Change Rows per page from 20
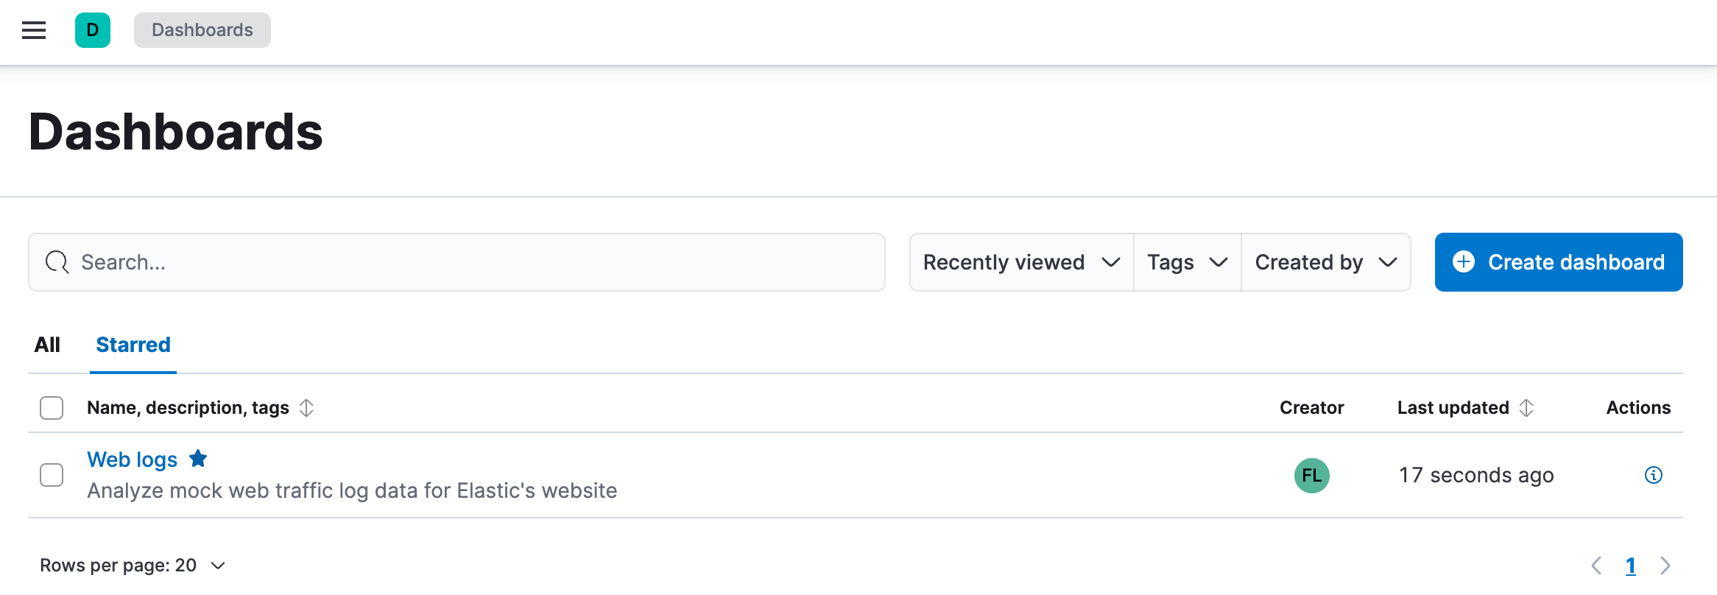This screenshot has height=595, width=1717. 131,565
